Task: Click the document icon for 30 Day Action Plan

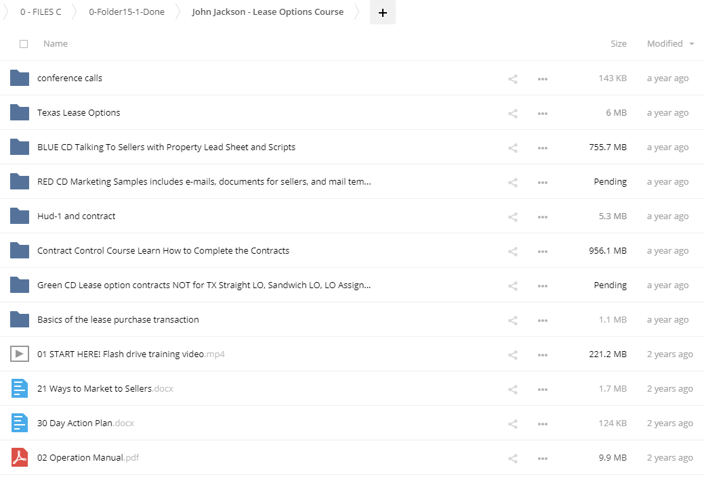Action: pyautogui.click(x=20, y=423)
